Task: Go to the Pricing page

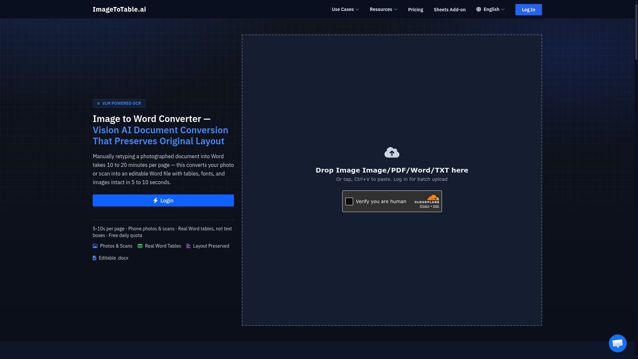Action: (x=416, y=9)
